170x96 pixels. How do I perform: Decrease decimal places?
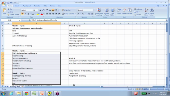coord(92,14)
